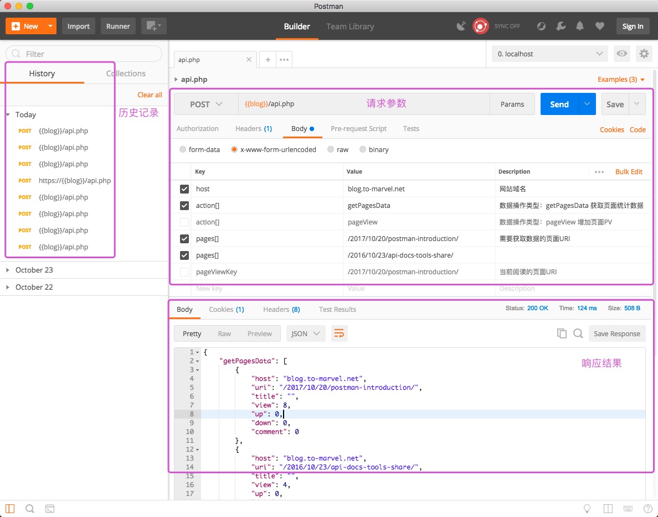Select the raw body type radio button

coord(331,149)
